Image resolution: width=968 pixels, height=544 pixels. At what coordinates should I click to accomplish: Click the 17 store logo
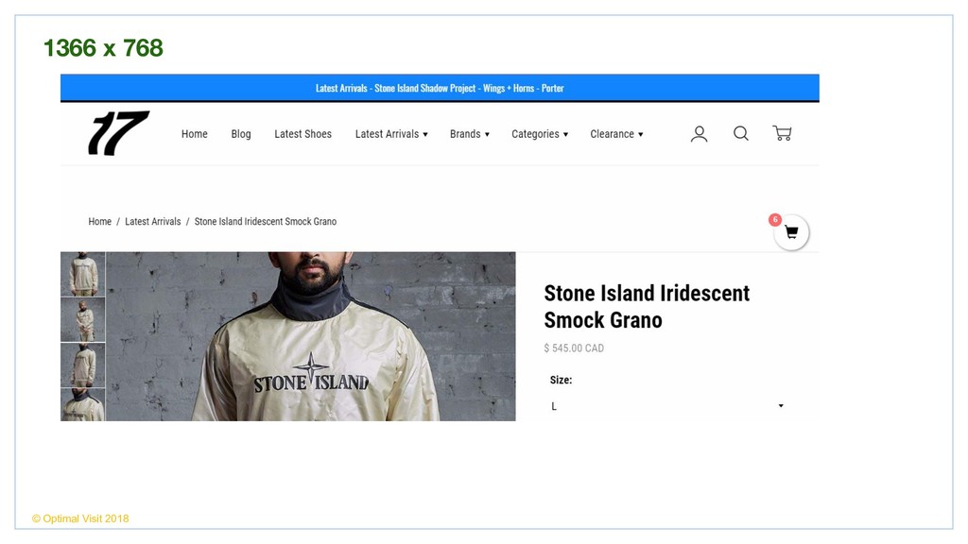pyautogui.click(x=118, y=132)
